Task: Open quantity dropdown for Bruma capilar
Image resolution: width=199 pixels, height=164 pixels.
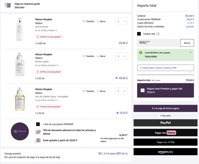Action: (x=122, y=56)
